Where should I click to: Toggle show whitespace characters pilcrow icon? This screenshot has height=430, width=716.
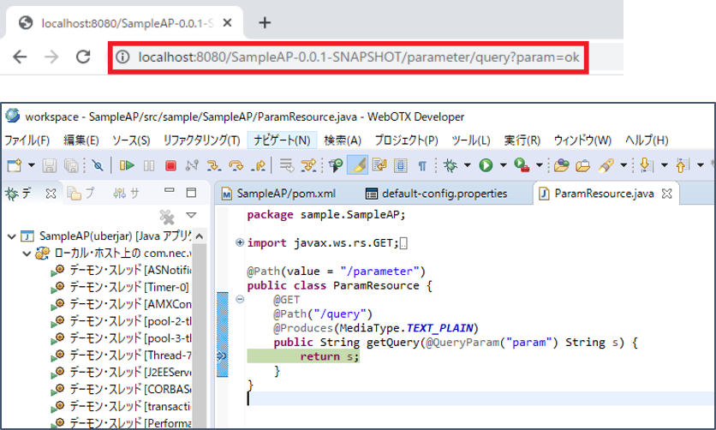click(x=422, y=165)
